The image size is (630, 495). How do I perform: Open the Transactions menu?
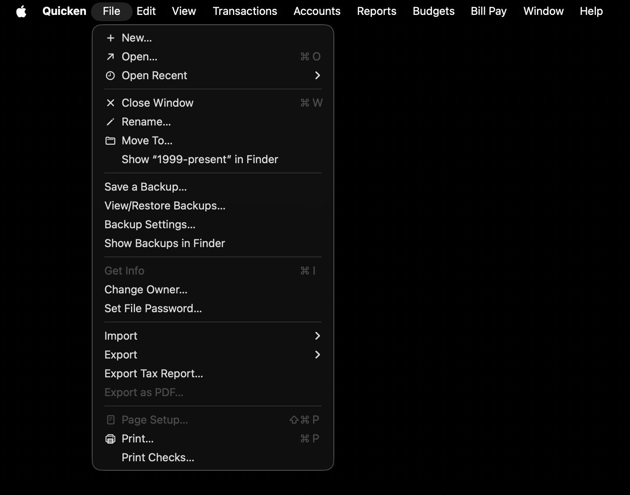coord(245,11)
